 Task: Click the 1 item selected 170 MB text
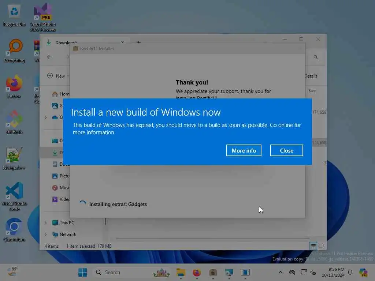[x=89, y=246]
